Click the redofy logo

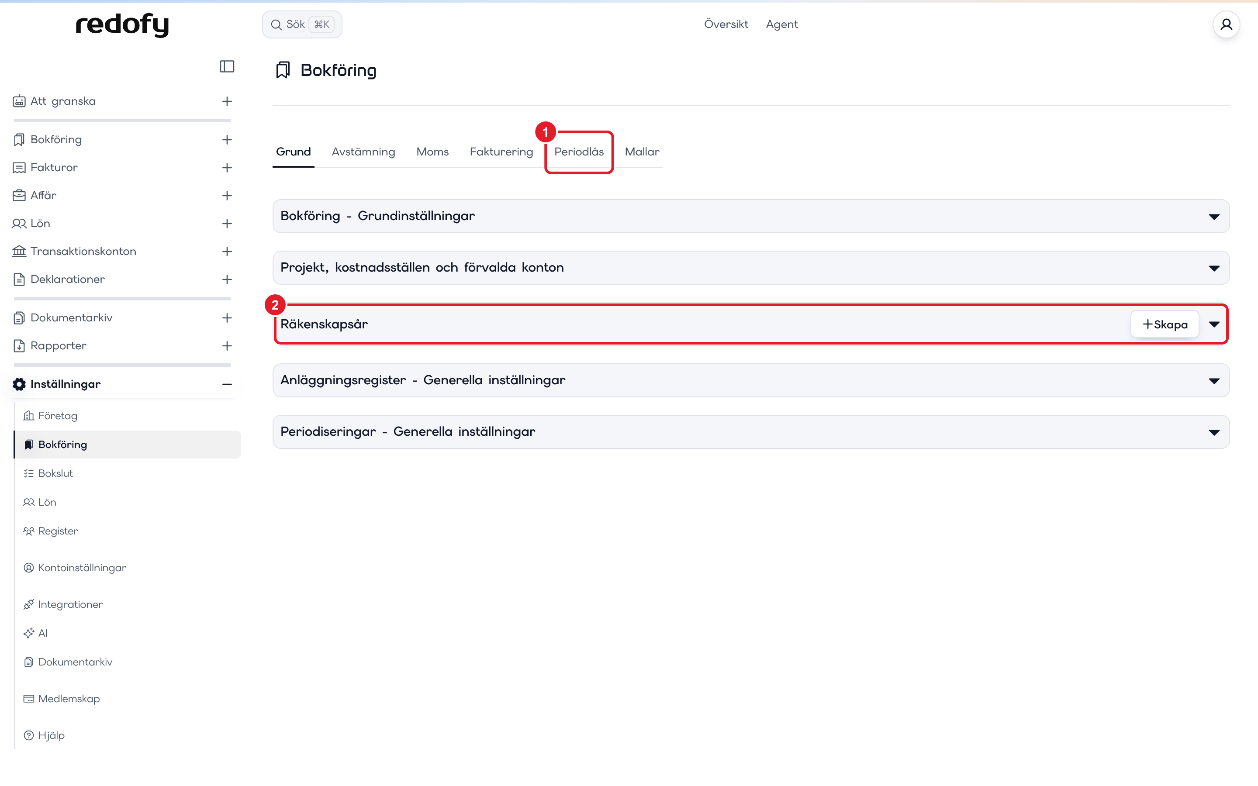point(122,25)
